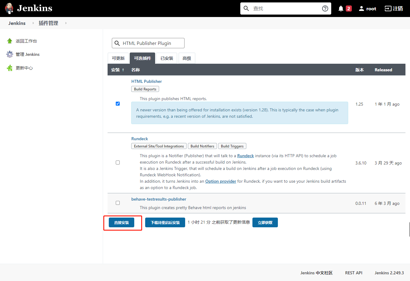
Task: Click the 下载待重启后安装 button
Action: pos(165,222)
